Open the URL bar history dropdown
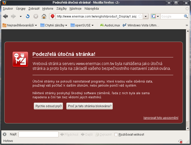Viewport: 191px width, 145px height. [x=146, y=16]
